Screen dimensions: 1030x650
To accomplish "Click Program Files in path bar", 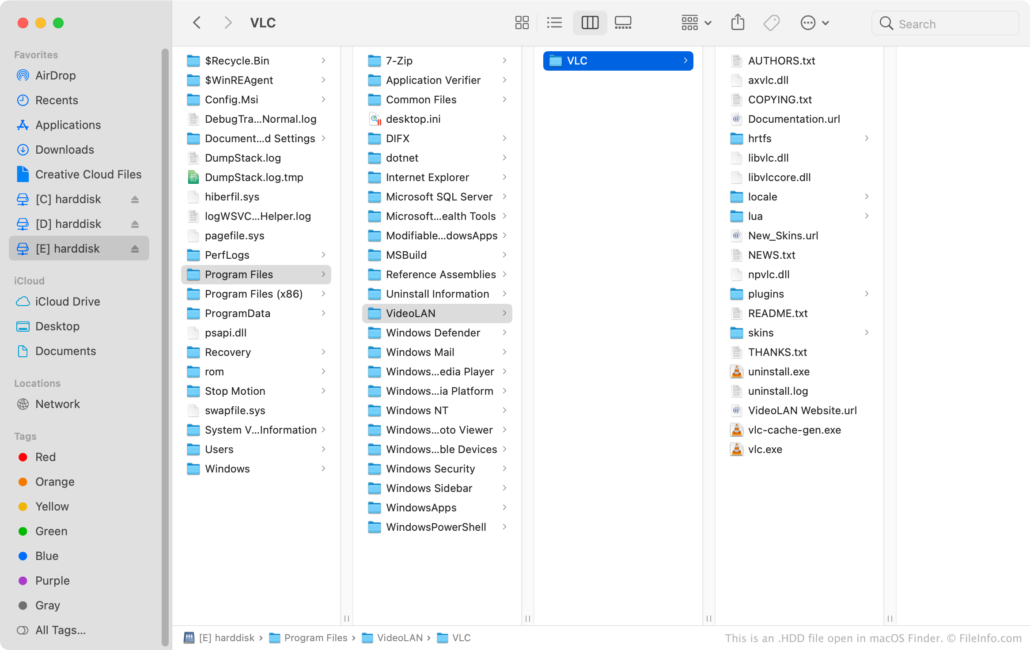I will click(308, 638).
